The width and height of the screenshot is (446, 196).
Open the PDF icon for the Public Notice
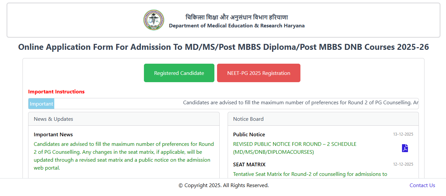[x=405, y=148]
